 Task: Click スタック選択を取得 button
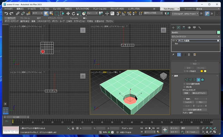point(195,110)
